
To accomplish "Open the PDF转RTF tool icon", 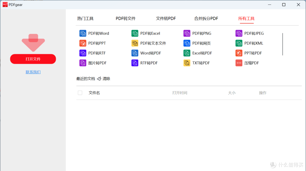I will point(83,53).
